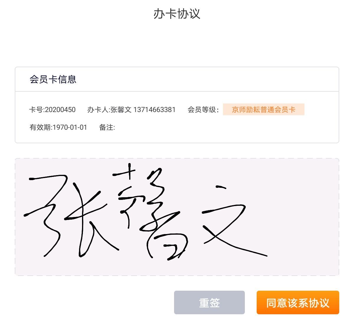Click the 会员卡信息 section header

point(53,79)
